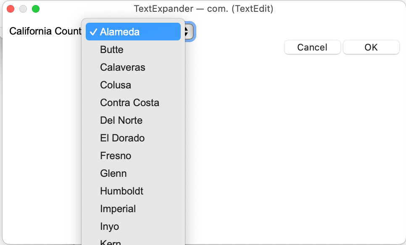This screenshot has height=245, width=406.
Task: Select El Dorado in the list
Action: [x=122, y=138]
